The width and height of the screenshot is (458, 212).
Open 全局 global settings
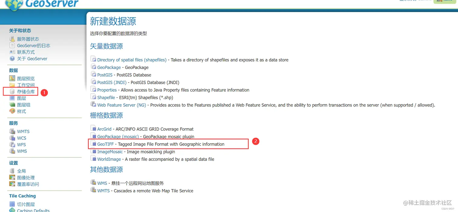click(22, 171)
